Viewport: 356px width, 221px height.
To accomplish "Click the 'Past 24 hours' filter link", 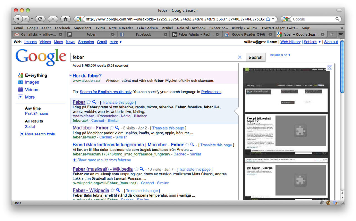I will pyautogui.click(x=36, y=113).
